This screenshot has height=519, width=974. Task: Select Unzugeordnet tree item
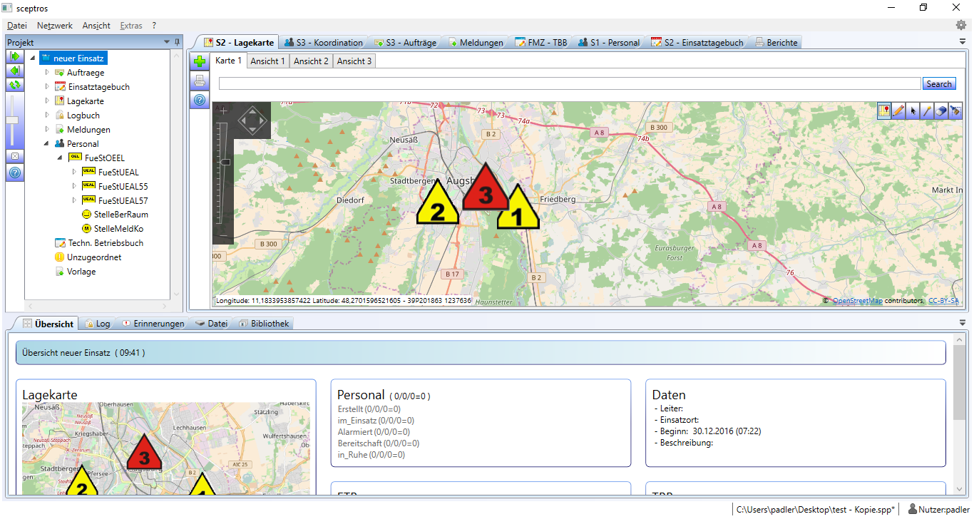click(87, 257)
